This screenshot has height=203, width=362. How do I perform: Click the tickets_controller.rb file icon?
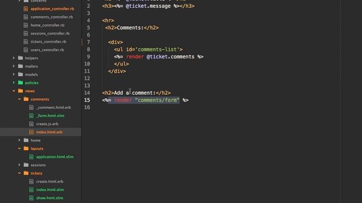26,42
